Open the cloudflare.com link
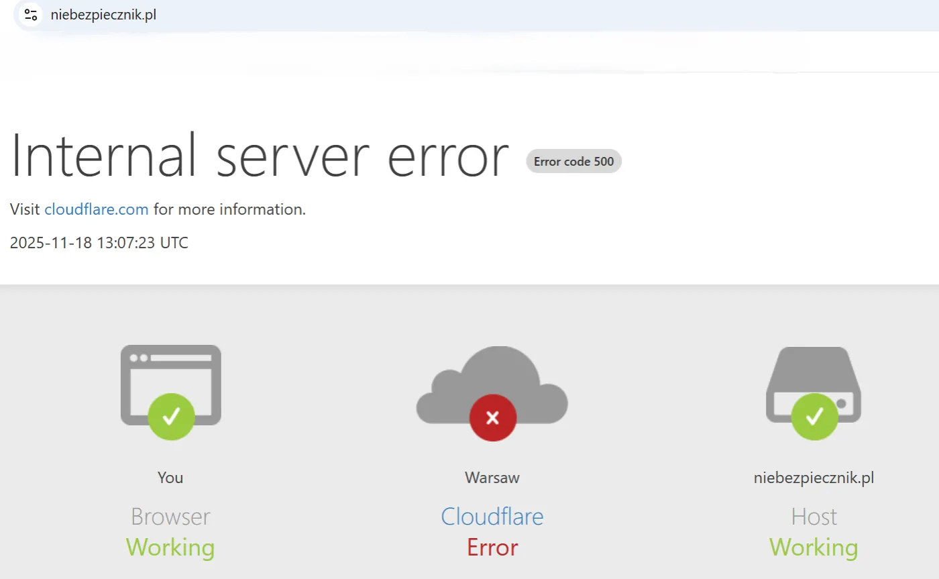Viewport: 939px width, 579px height. click(x=97, y=209)
